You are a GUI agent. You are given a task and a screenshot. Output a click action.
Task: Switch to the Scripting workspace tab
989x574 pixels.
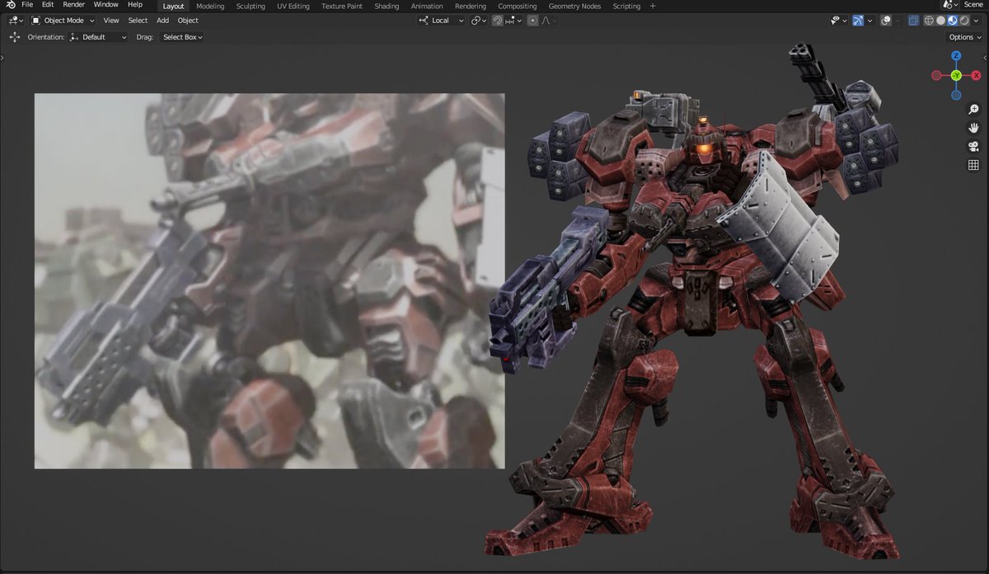pos(626,6)
